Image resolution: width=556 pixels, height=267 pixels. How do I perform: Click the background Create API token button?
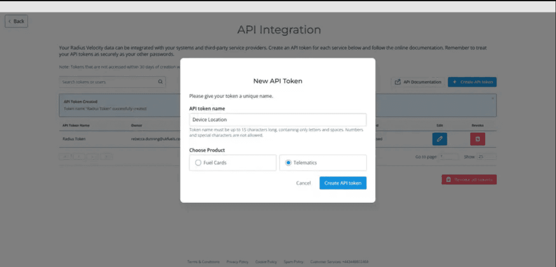click(x=472, y=82)
